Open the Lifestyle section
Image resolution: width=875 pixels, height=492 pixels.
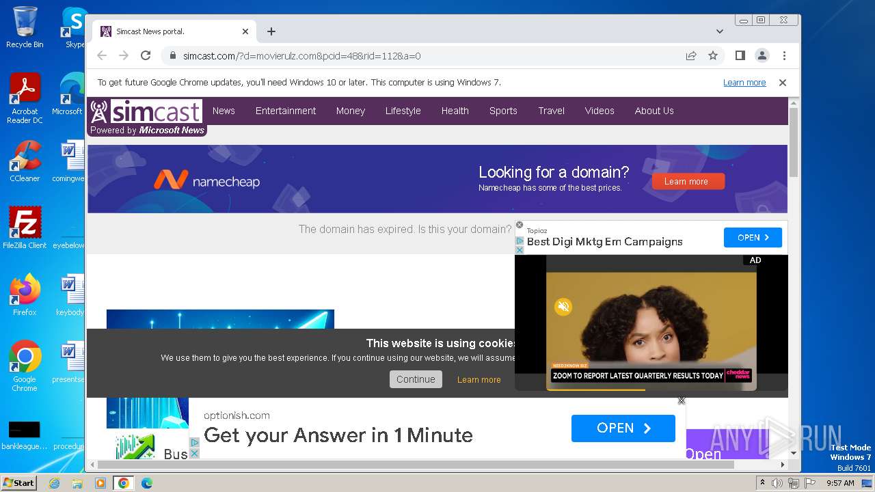[403, 111]
